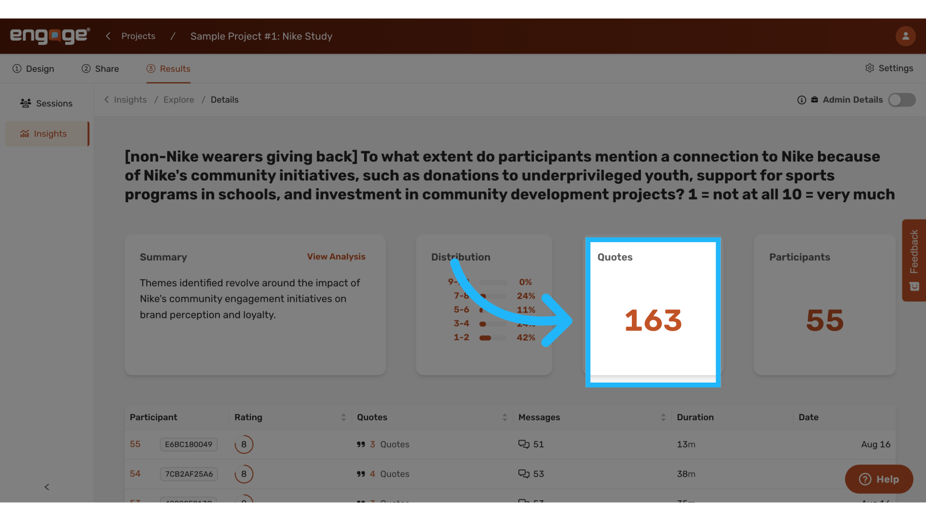Click Sample Project #1: Nike Study title
This screenshot has width=926, height=521.
[x=261, y=36]
